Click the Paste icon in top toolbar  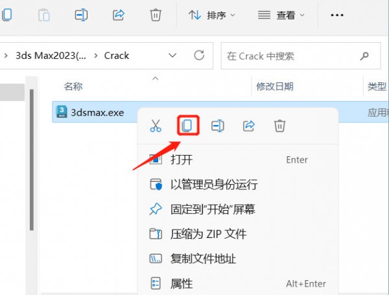tap(44, 15)
